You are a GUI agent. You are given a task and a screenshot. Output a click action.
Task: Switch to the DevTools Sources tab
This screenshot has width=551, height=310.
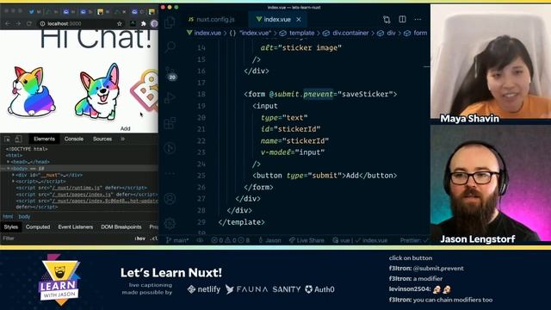[102, 139]
